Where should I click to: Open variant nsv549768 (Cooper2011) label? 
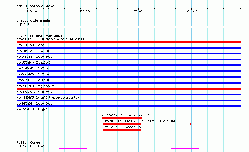(x=35, y=57)
